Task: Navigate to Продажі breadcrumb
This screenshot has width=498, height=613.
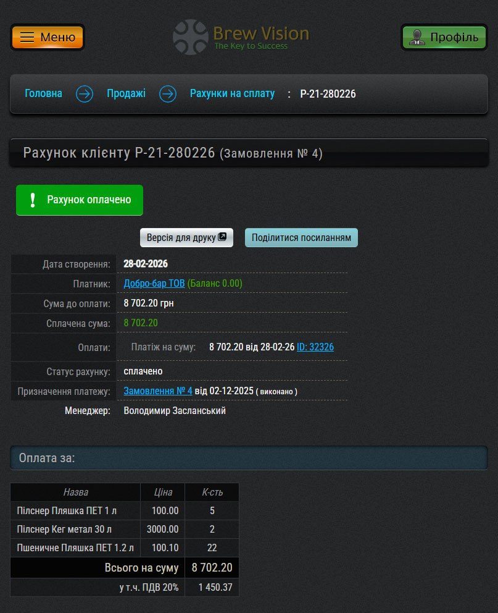Action: coord(126,94)
